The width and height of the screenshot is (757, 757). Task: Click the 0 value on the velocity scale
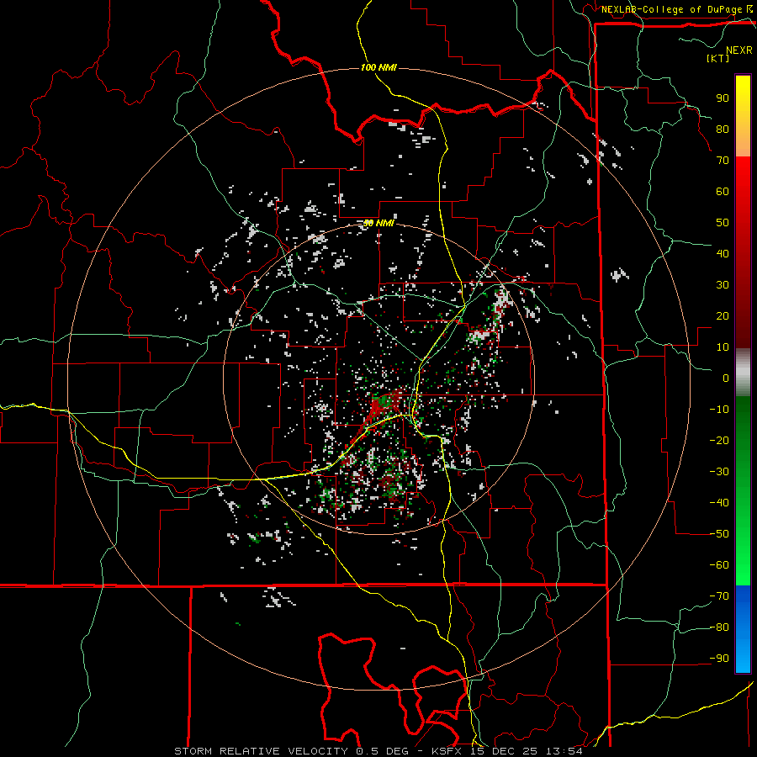[726, 378]
